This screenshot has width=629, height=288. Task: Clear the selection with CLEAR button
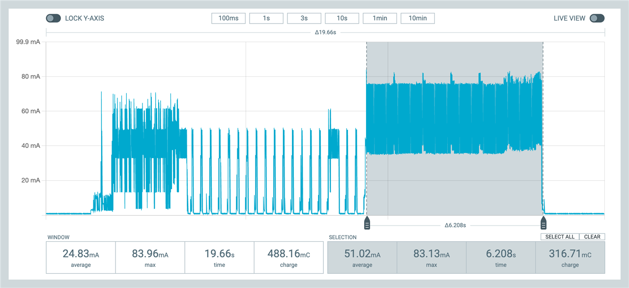pos(592,237)
